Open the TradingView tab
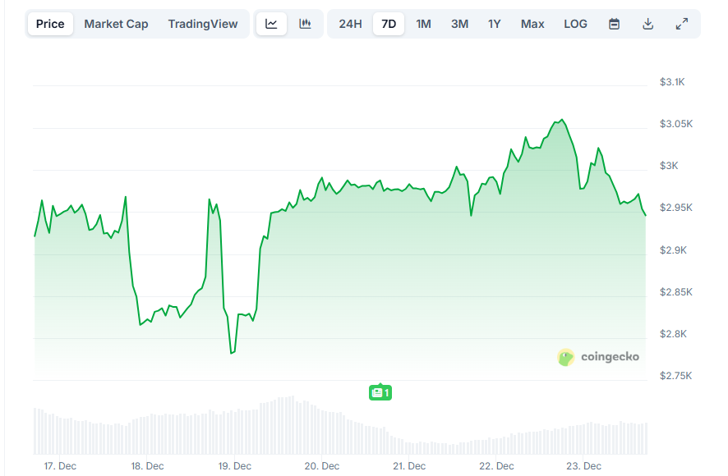 coord(203,24)
